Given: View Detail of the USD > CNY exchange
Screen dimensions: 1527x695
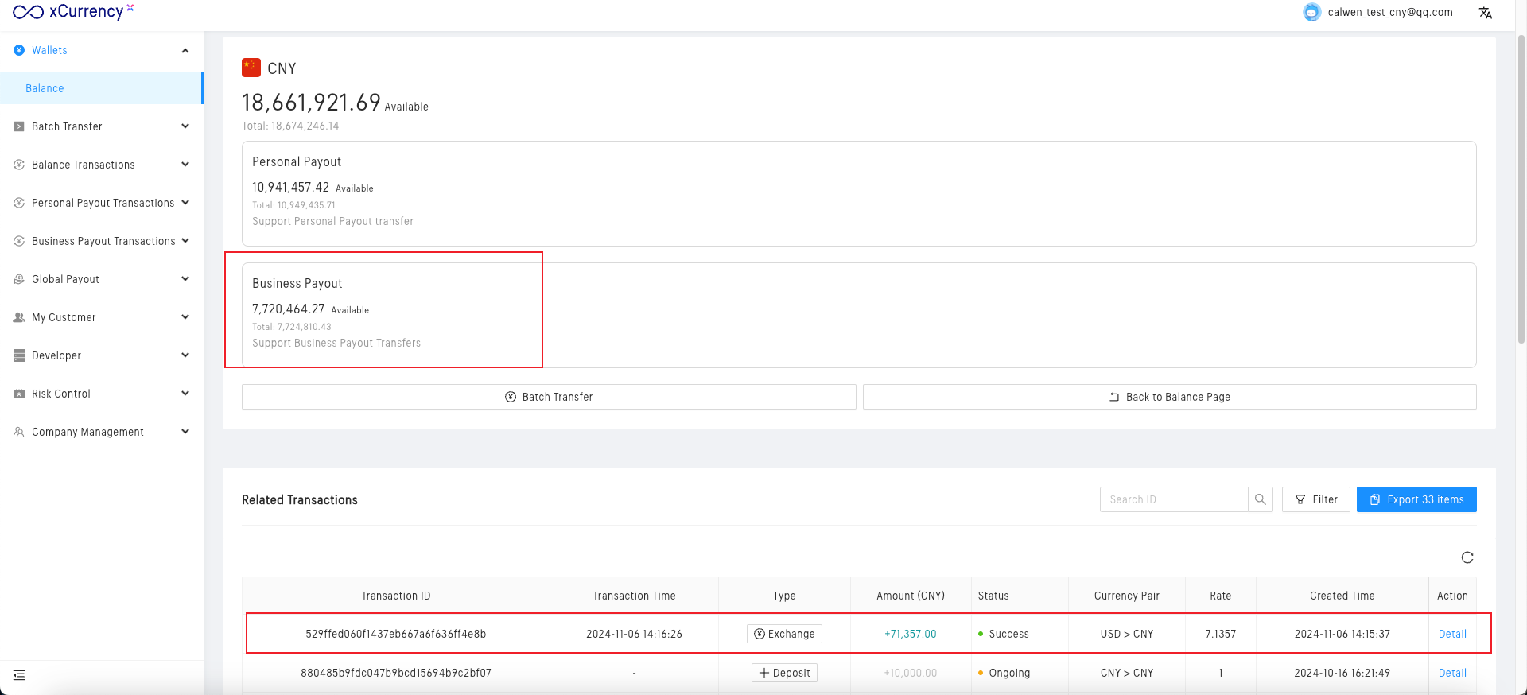Looking at the screenshot, I should [x=1452, y=634].
